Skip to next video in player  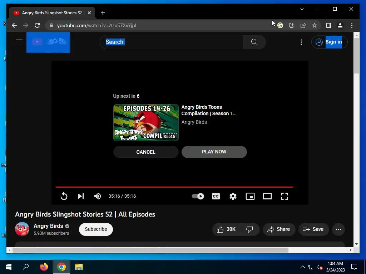80,196
